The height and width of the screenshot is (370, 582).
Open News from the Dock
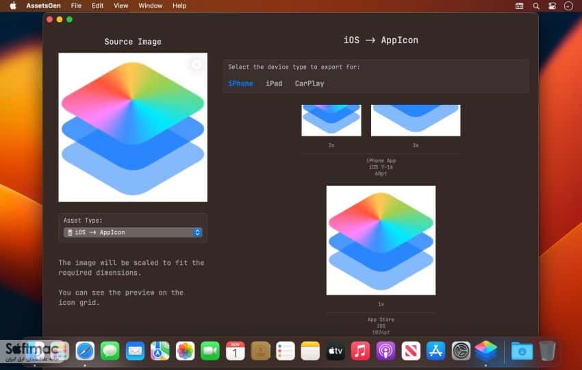tap(411, 351)
